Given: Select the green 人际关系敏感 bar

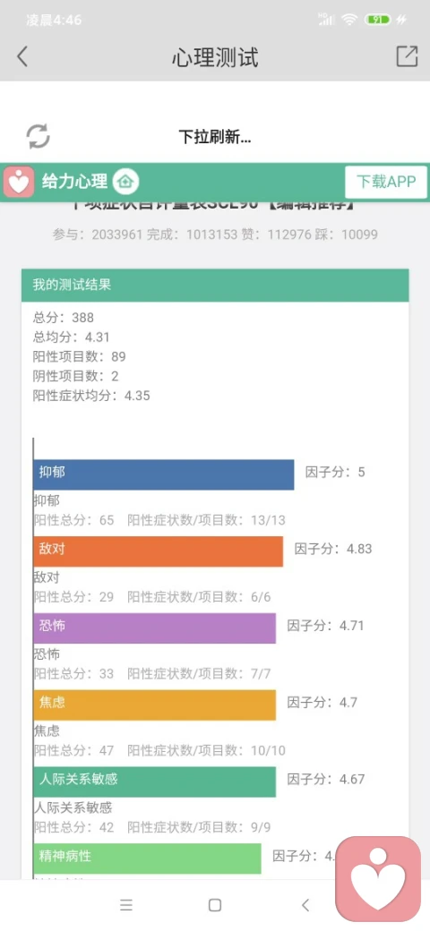Looking at the screenshot, I should [155, 782].
